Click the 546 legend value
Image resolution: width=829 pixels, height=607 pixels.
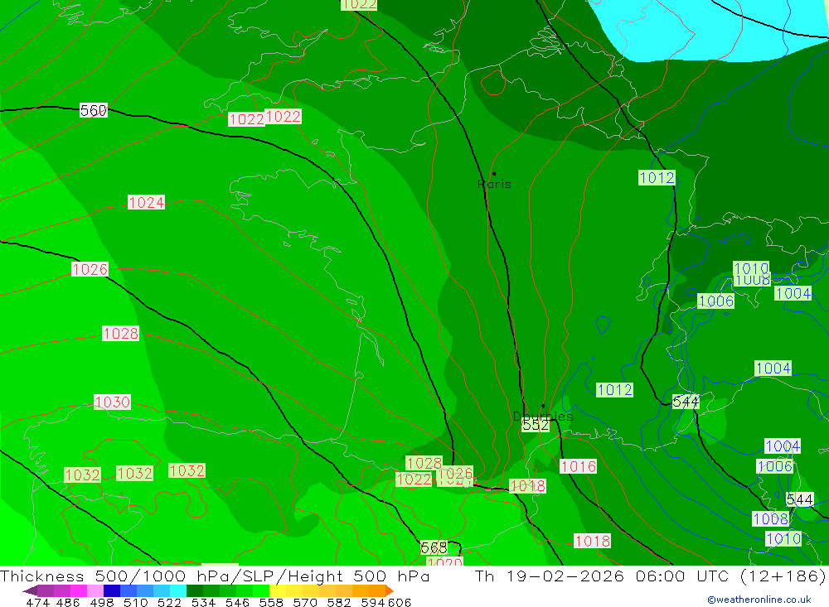click(x=237, y=602)
